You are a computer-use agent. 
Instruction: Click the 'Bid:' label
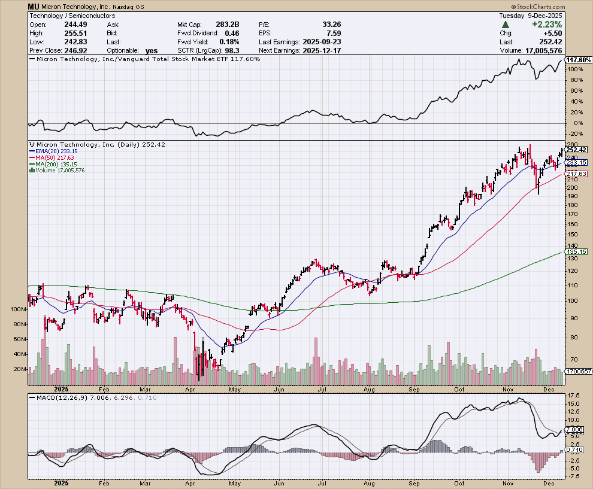coord(113,34)
